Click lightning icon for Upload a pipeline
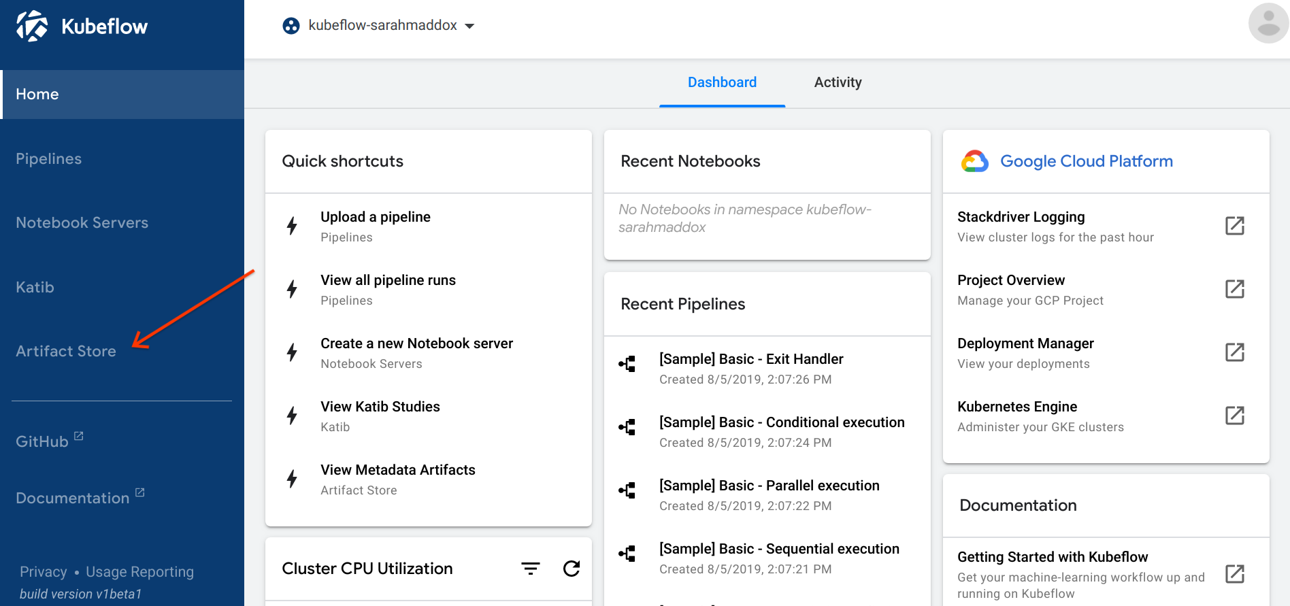This screenshot has height=606, width=1290. tap(292, 226)
